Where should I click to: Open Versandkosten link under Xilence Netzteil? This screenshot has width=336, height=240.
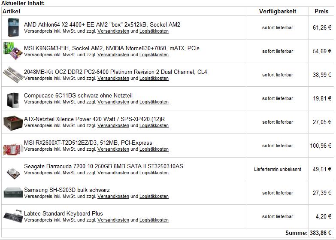click(x=113, y=125)
